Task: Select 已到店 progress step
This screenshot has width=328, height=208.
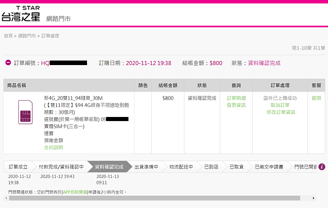Action: pyautogui.click(x=211, y=167)
